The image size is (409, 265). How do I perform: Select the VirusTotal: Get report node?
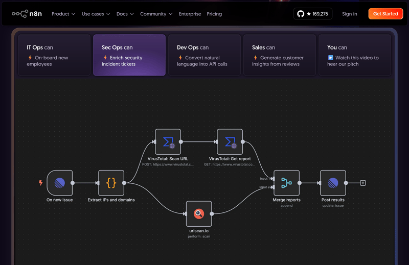pos(230,142)
